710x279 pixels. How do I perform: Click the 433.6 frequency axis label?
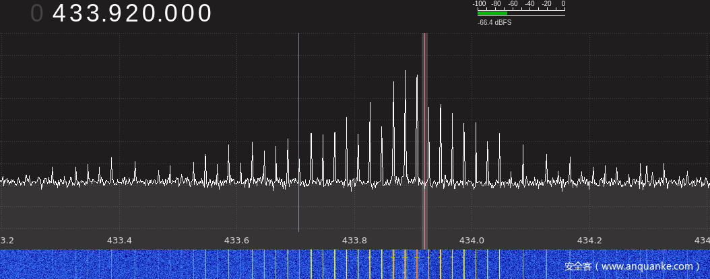(x=236, y=241)
